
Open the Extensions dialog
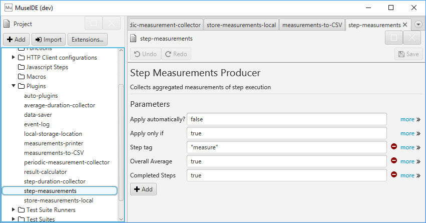pyautogui.click(x=88, y=40)
